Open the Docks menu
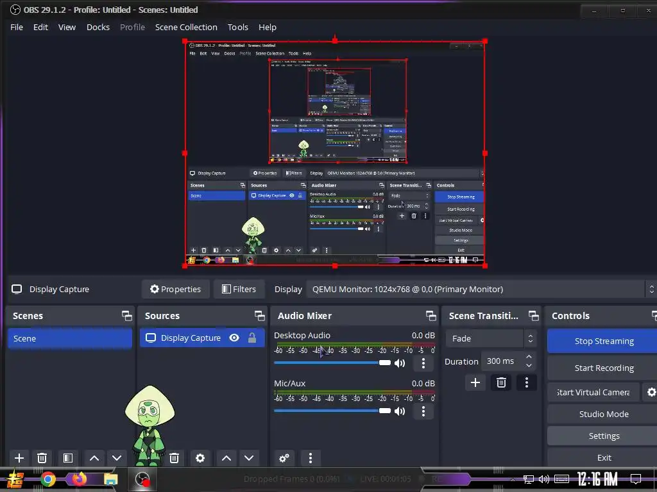657x492 pixels. tap(98, 27)
